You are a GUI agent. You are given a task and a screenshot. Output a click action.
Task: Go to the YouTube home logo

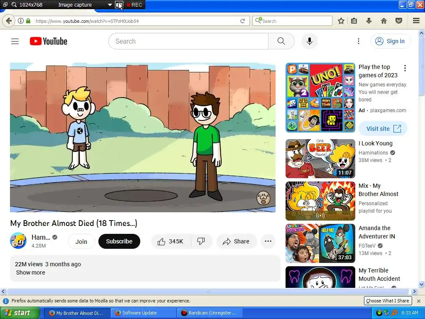point(49,41)
